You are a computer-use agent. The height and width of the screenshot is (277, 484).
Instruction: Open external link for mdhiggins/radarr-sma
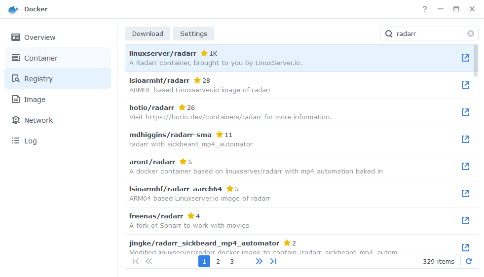click(465, 139)
